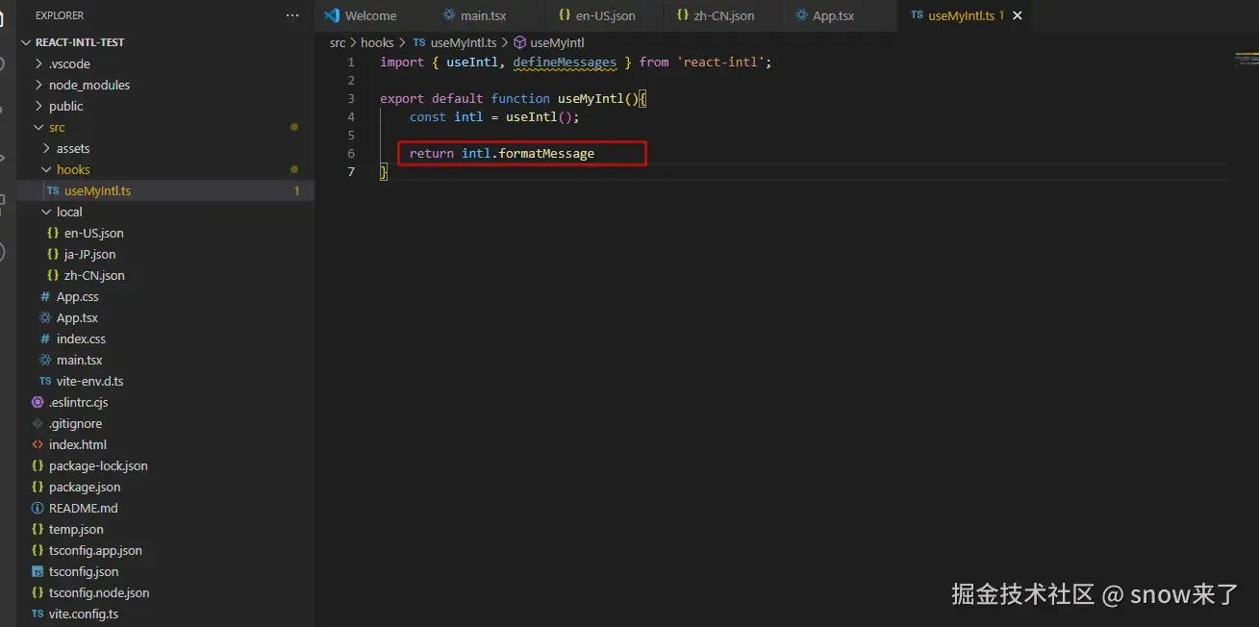
Task: Click the ESLint icon beside .eslintrc.cjs
Action: click(38, 402)
